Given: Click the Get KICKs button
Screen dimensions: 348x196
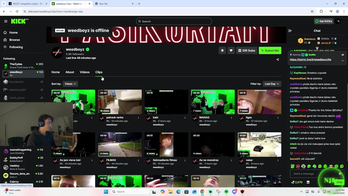Looking at the screenshot, I should (x=324, y=21).
